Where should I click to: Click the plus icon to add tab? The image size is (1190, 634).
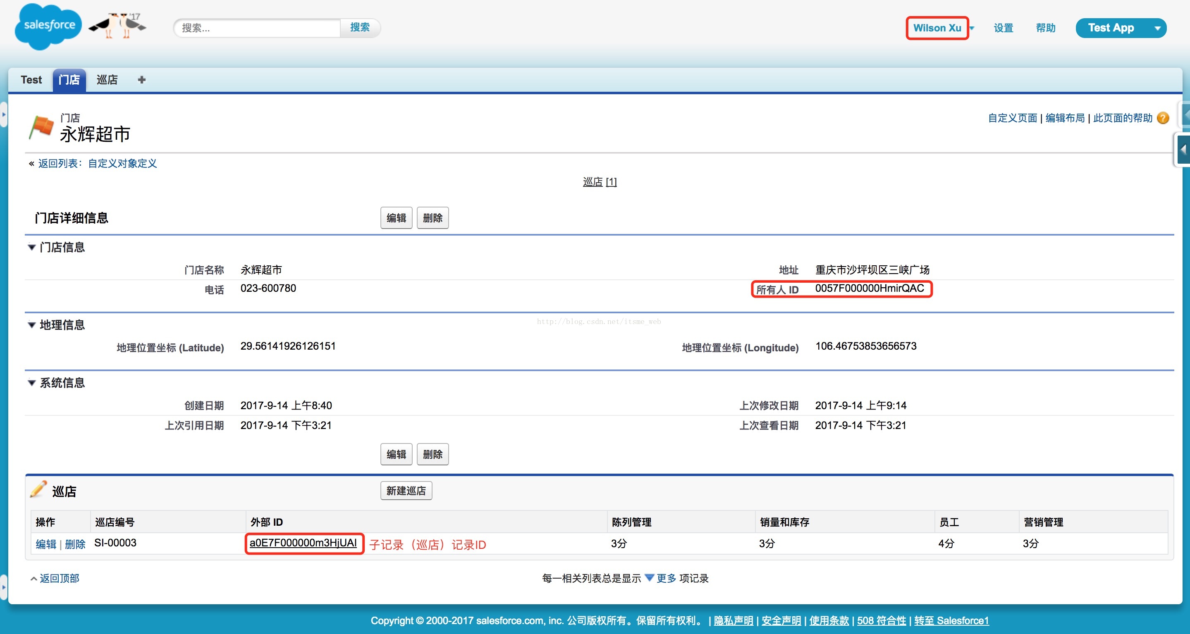pos(141,80)
